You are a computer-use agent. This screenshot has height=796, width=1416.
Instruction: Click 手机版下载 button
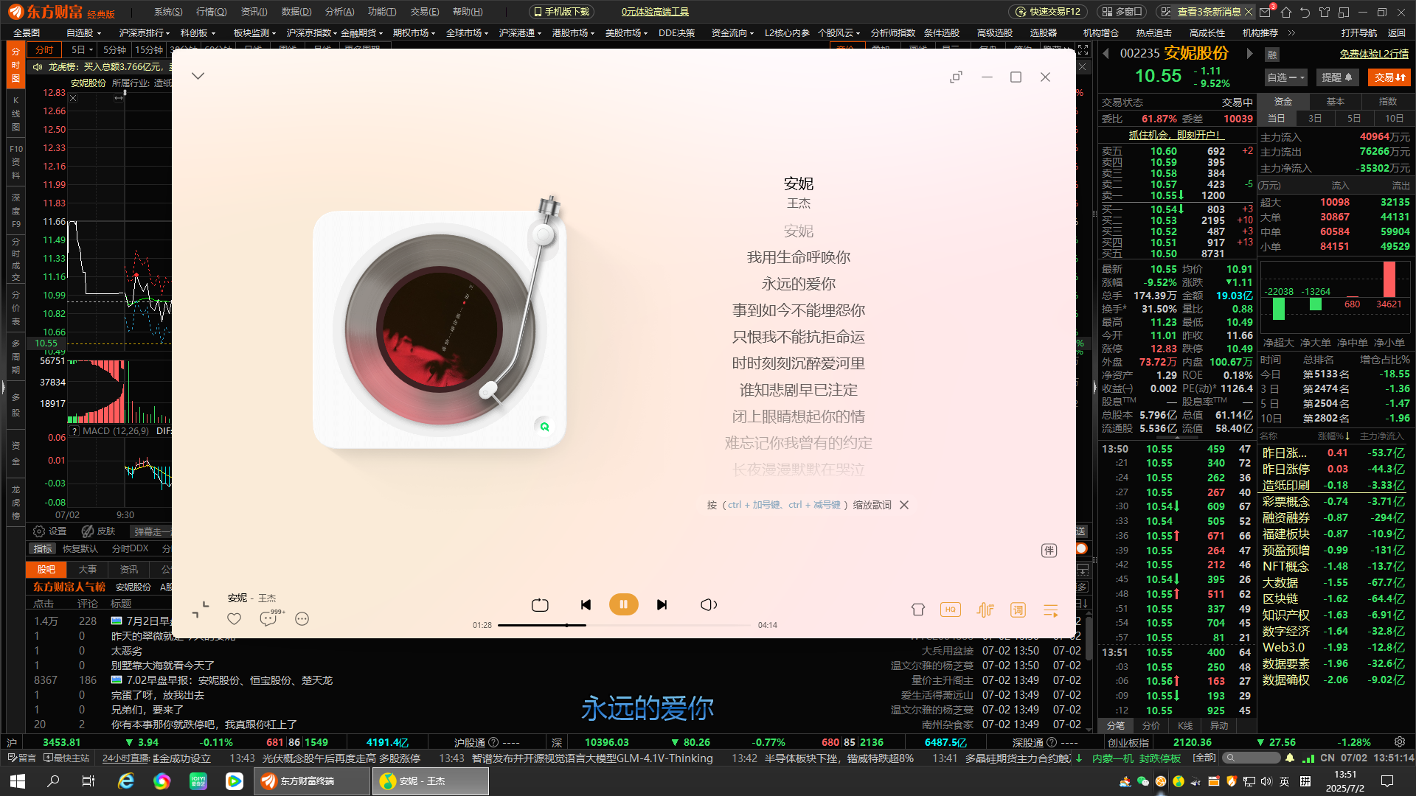click(x=561, y=12)
